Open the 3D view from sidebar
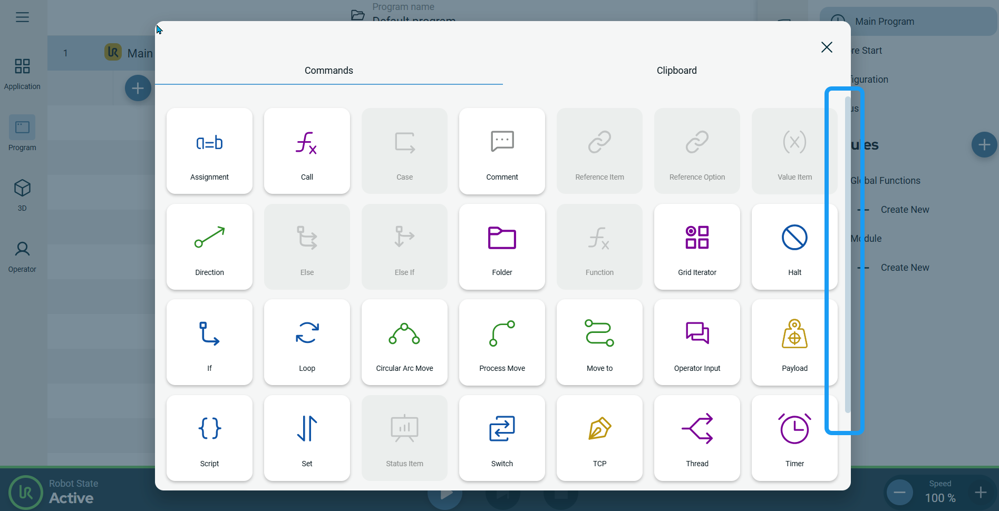The height and width of the screenshot is (511, 999). coord(22,195)
